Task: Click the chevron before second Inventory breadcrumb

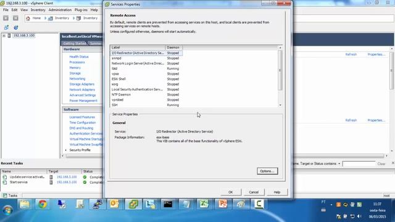Action: click(x=73, y=18)
